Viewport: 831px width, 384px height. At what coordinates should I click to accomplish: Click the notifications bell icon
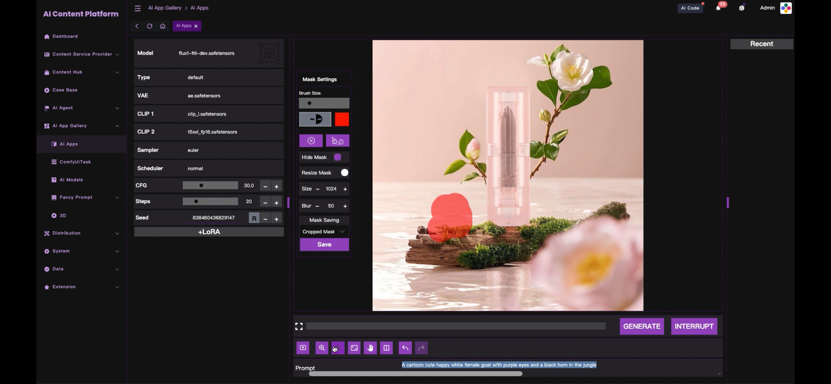pos(718,8)
